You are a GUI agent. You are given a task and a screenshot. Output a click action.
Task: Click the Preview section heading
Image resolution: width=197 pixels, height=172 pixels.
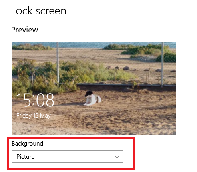point(24,30)
